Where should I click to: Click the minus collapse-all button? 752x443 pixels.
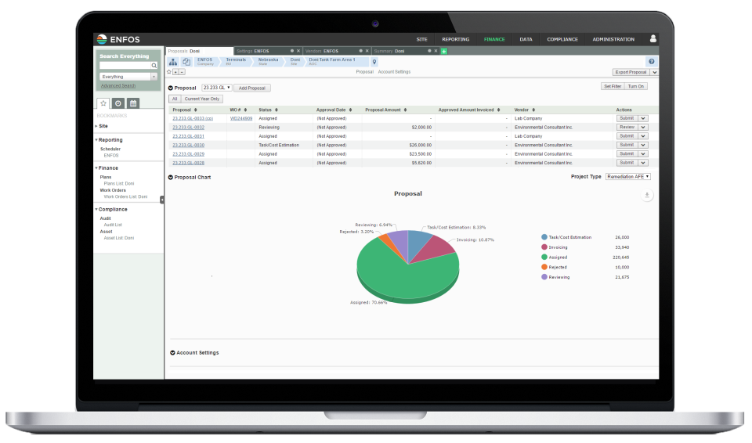[x=182, y=72]
